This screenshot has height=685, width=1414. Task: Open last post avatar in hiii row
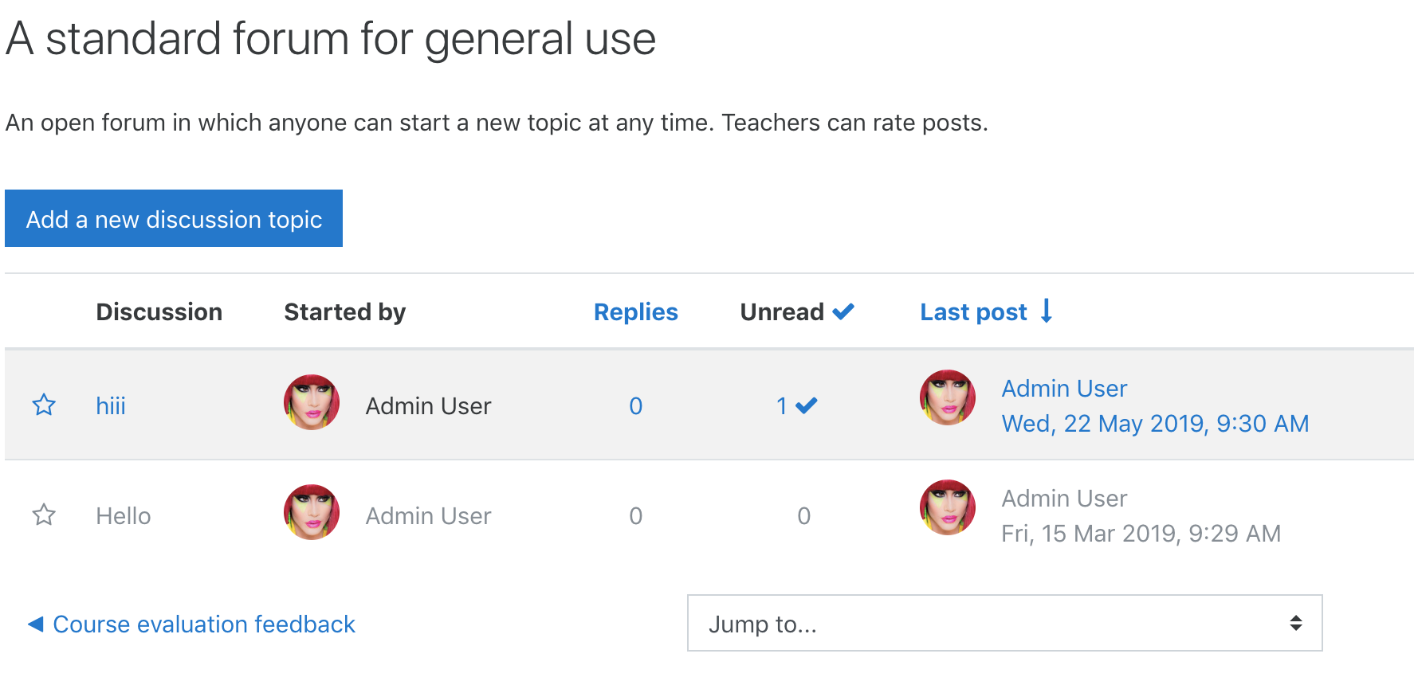point(948,397)
